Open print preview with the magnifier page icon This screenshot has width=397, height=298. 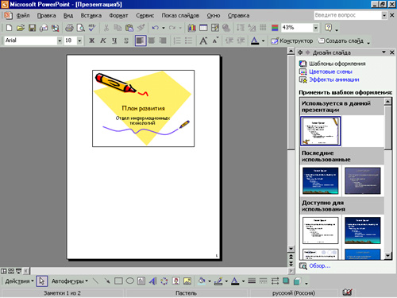click(x=81, y=28)
